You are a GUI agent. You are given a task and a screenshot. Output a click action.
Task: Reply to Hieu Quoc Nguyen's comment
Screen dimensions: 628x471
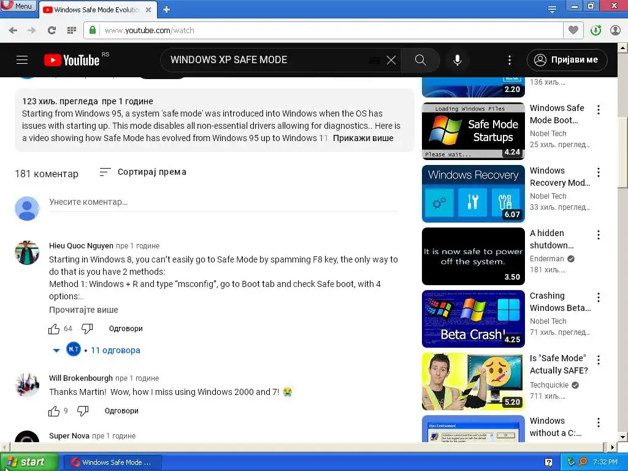[126, 329]
